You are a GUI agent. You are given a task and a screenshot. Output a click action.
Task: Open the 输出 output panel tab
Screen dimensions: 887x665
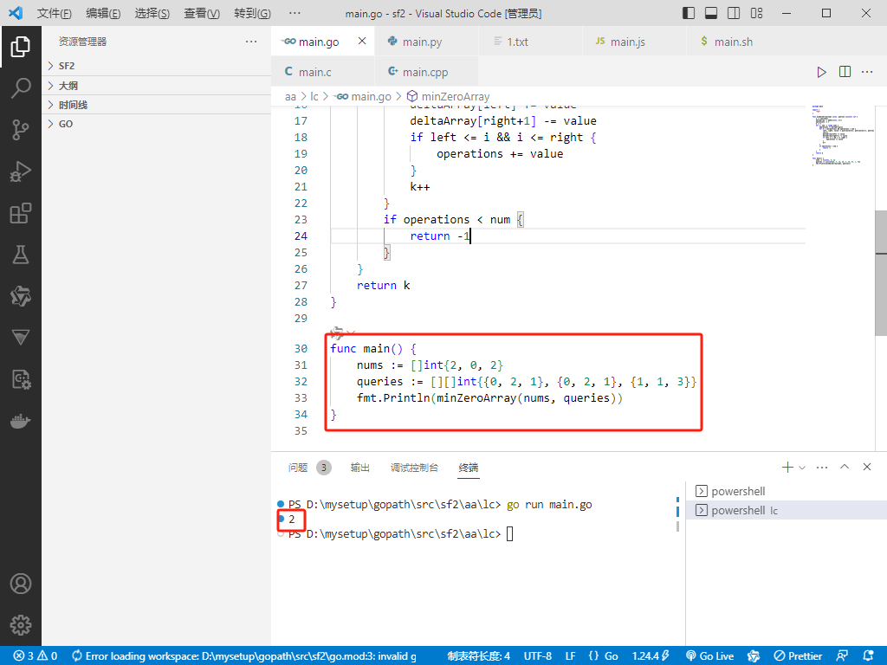pos(359,468)
